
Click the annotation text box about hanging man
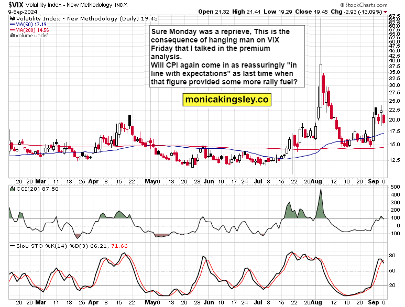point(227,57)
